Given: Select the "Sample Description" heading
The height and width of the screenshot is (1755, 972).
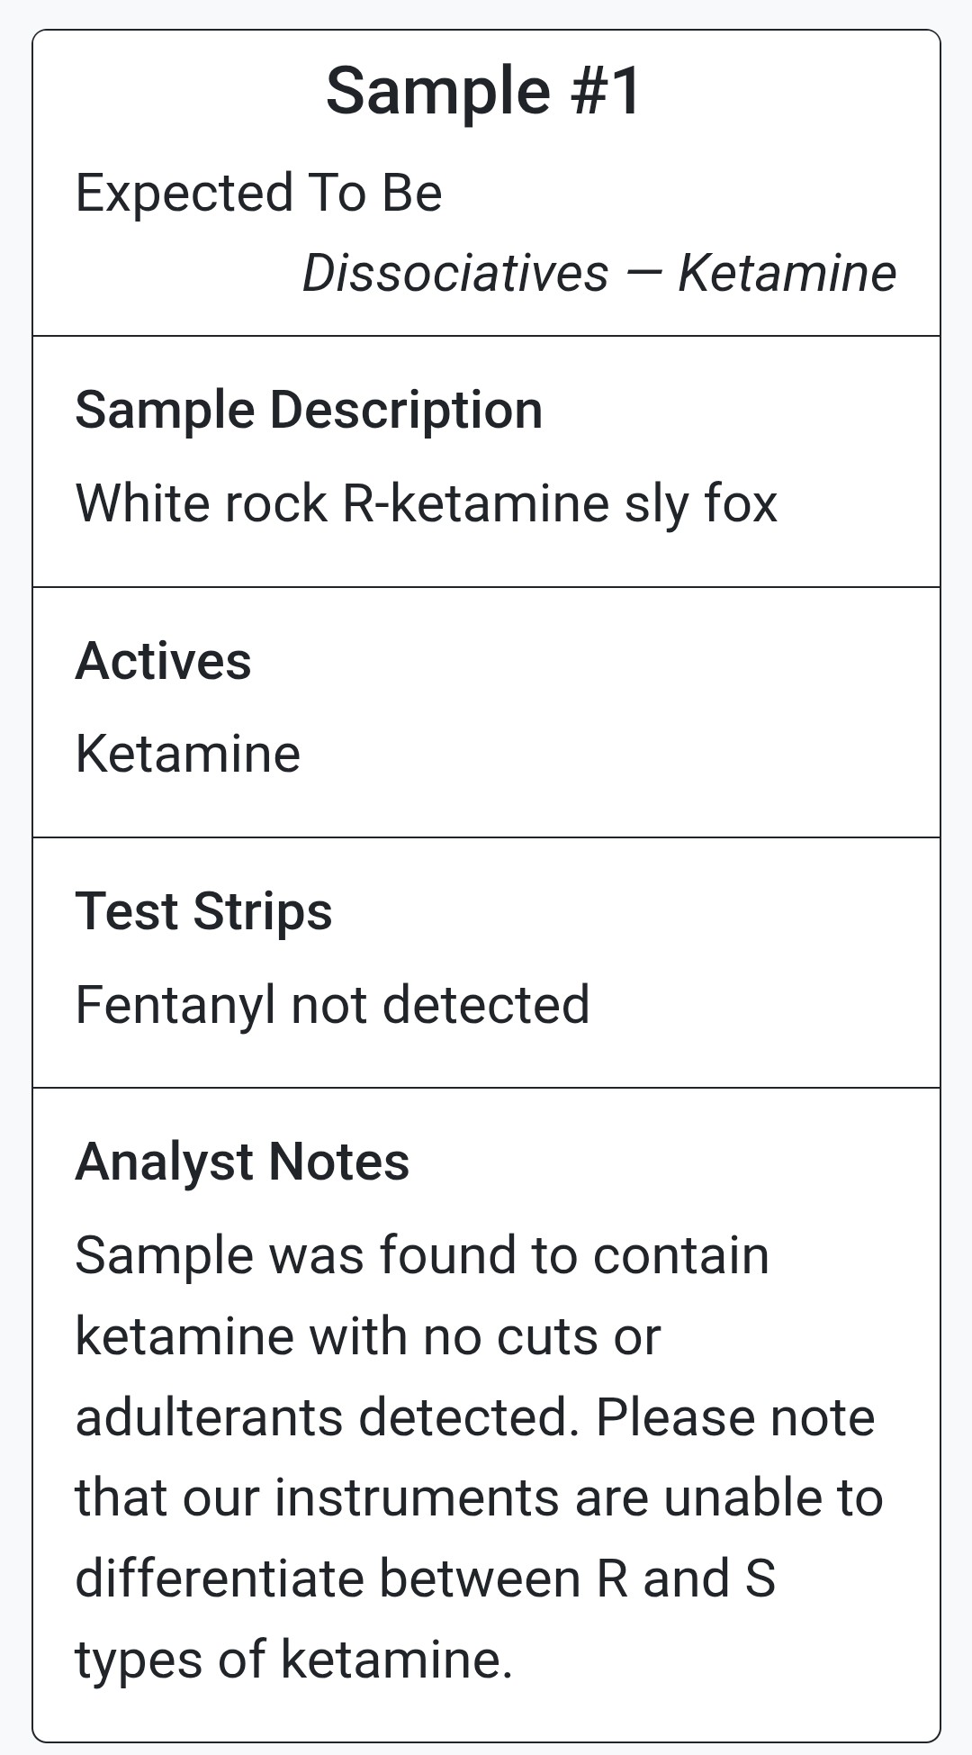Looking at the screenshot, I should (x=309, y=411).
